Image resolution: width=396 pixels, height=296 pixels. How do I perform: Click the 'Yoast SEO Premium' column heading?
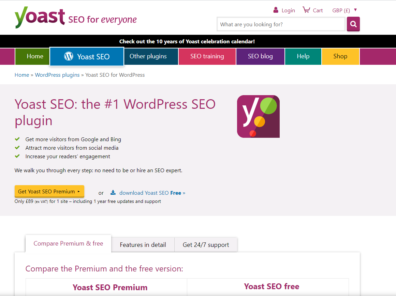110,287
